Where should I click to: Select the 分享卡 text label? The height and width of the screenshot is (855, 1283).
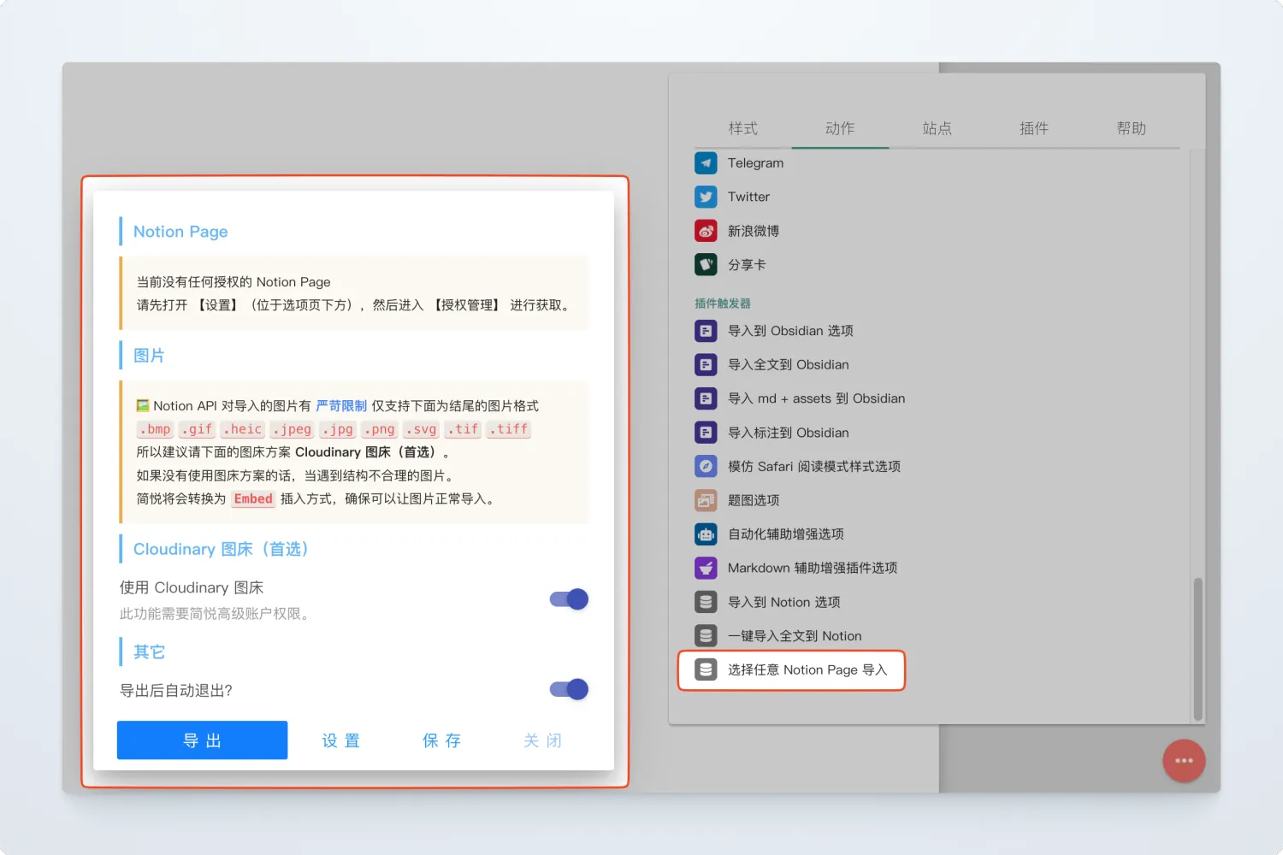(x=747, y=265)
